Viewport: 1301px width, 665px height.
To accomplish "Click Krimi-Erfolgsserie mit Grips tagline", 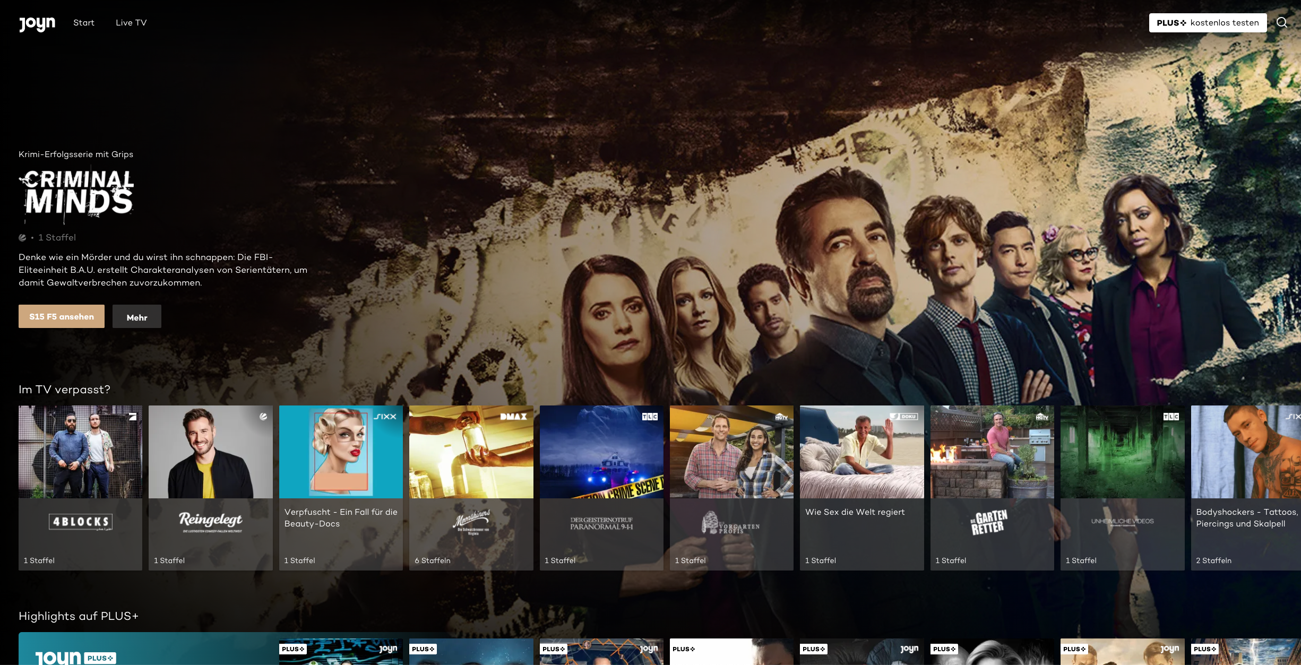I will pyautogui.click(x=76, y=154).
